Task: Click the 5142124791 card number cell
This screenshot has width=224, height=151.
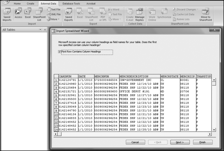Action: [68, 80]
